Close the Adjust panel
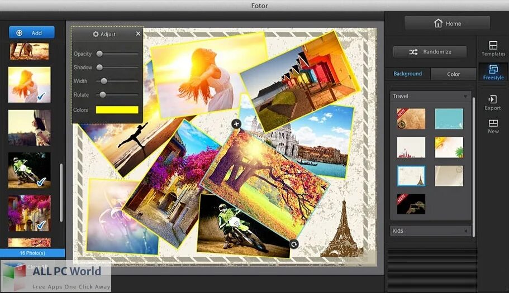Screen dimensions: 509x293 coord(138,33)
